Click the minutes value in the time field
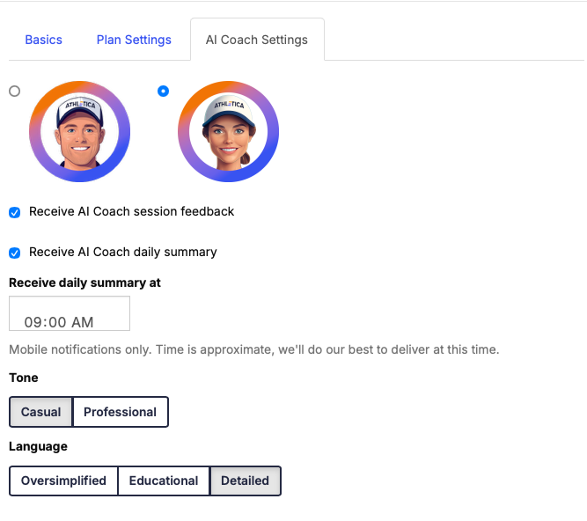This screenshot has height=521, width=587. pyautogui.click(x=55, y=322)
